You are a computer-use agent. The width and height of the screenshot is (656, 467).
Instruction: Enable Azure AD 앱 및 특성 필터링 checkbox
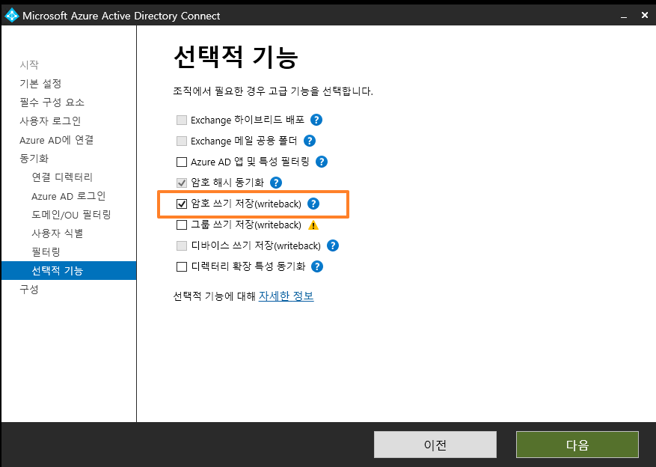[182, 162]
